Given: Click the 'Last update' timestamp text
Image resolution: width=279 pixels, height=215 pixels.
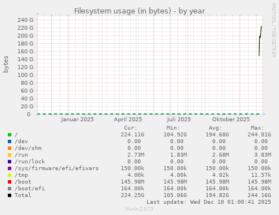Looking at the screenshot, I should 209,202.
